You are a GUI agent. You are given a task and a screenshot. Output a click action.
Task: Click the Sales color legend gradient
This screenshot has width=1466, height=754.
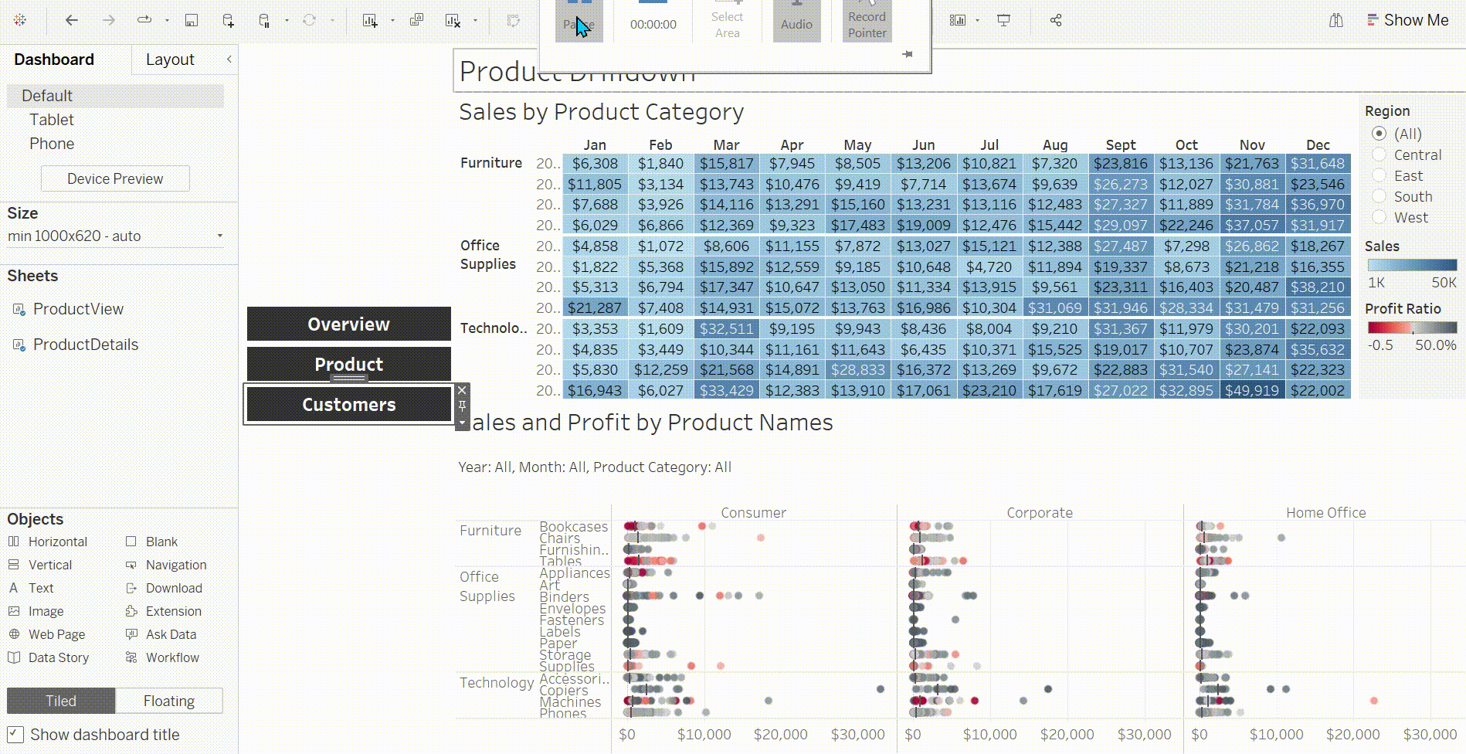(1411, 265)
